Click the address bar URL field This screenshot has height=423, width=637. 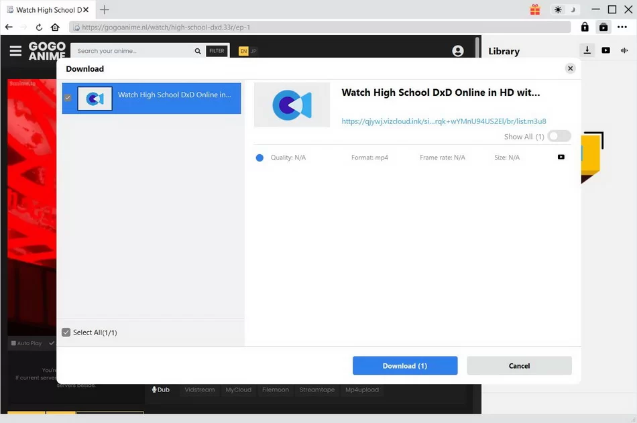click(320, 27)
